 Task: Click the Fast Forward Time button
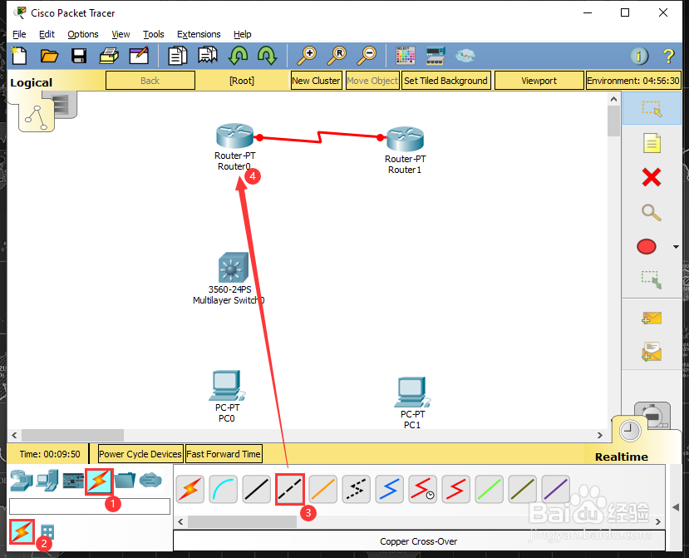coord(224,454)
